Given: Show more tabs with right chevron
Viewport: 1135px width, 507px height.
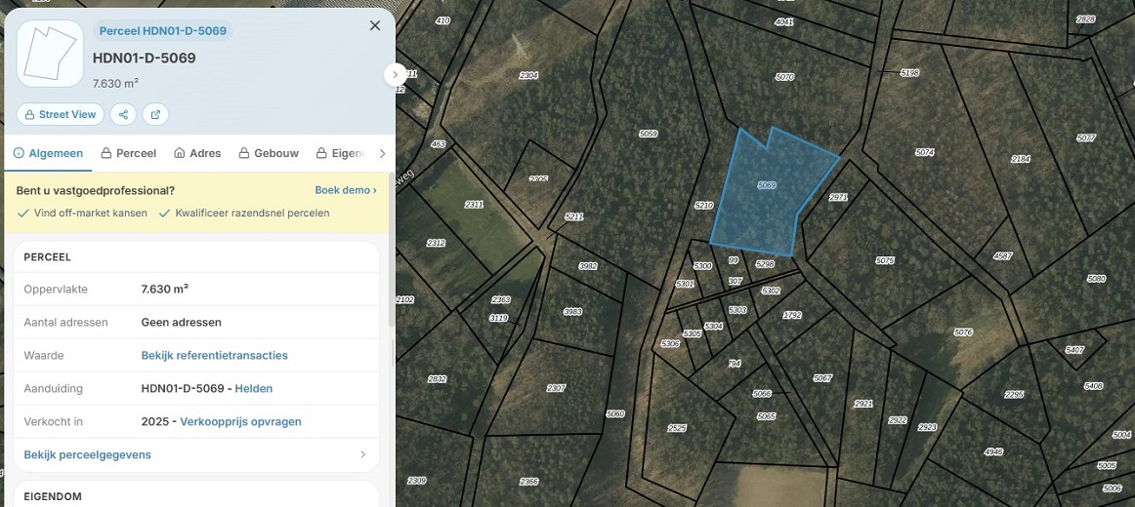Looking at the screenshot, I should click(x=383, y=153).
